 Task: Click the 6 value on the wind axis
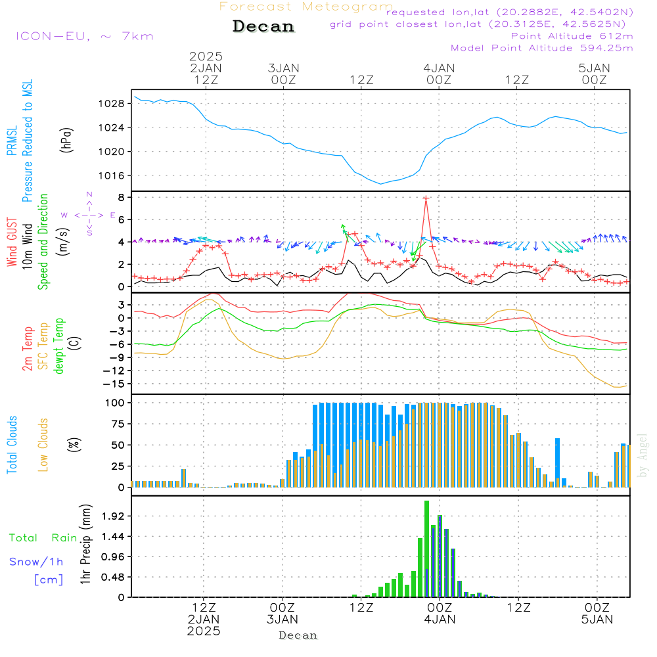pyautogui.click(x=122, y=219)
